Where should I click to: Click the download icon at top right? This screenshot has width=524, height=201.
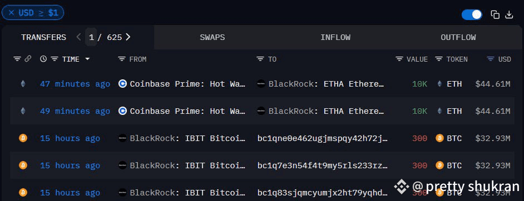pyautogui.click(x=509, y=14)
